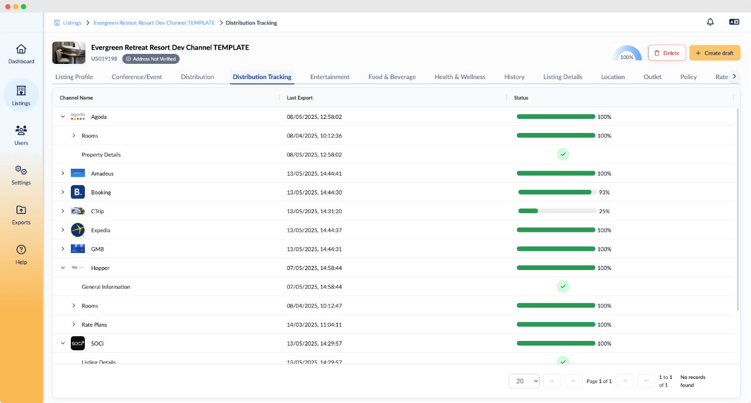Click the Agoda channel logo
Viewport: 751px width, 403px height.
pyautogui.click(x=78, y=117)
